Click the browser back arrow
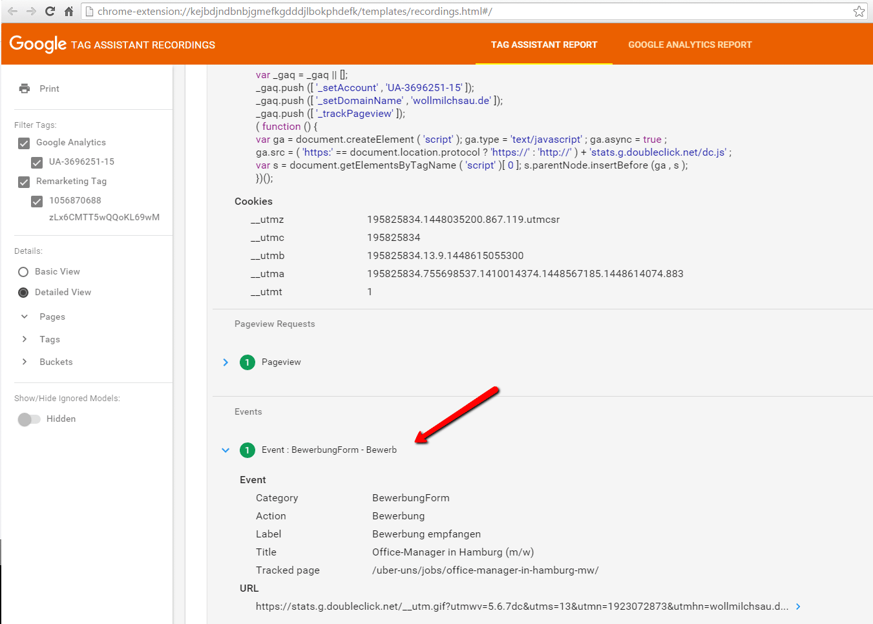873x624 pixels. coord(12,11)
